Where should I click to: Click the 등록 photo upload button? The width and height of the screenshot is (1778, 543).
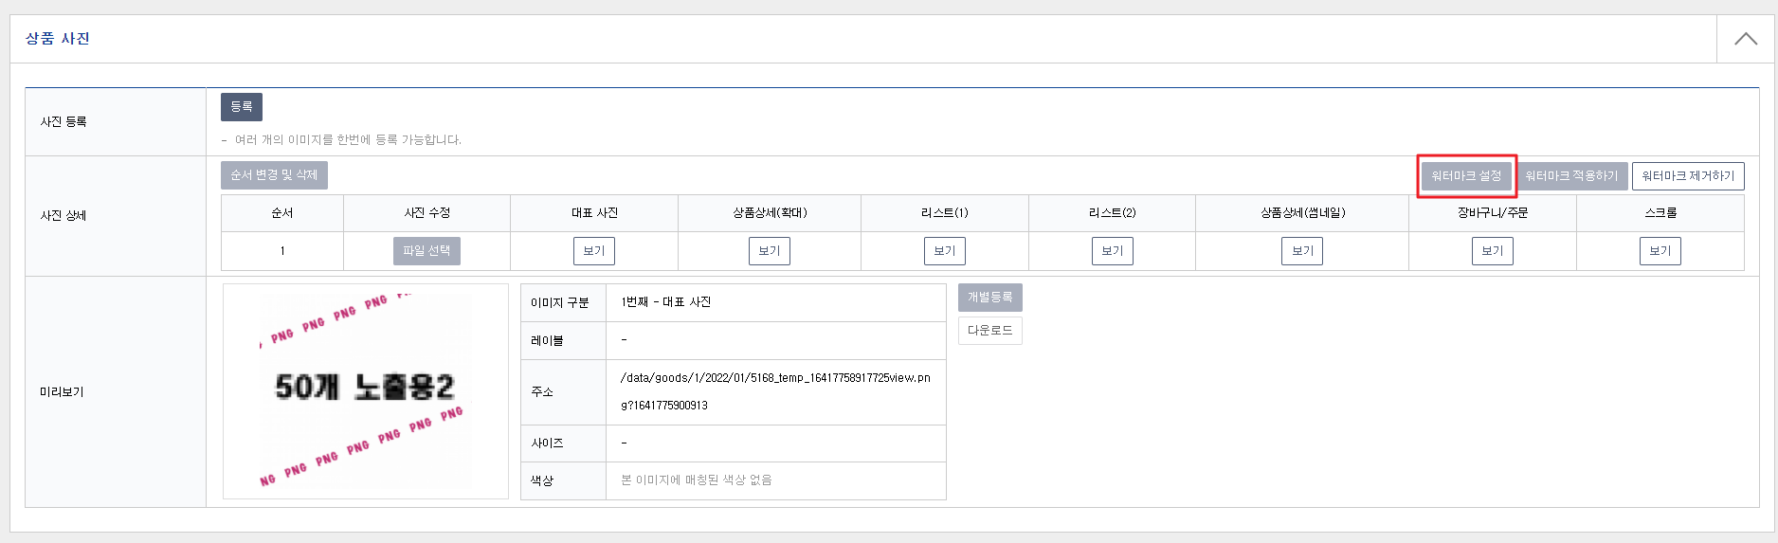pyautogui.click(x=242, y=107)
